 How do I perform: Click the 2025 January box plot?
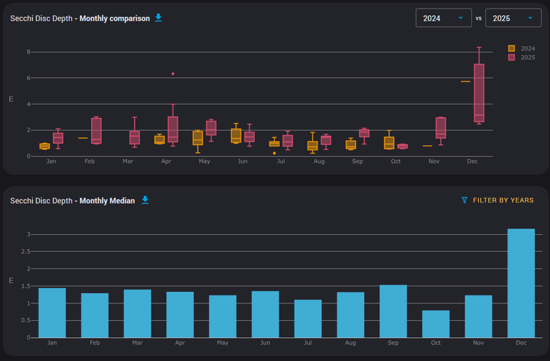[58, 138]
